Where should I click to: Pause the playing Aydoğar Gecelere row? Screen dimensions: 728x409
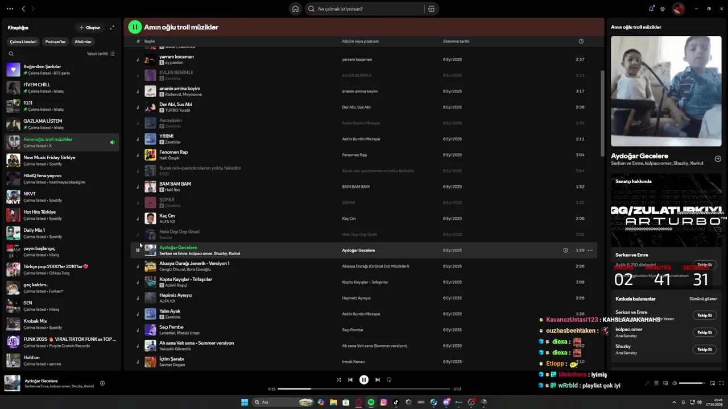tap(138, 250)
